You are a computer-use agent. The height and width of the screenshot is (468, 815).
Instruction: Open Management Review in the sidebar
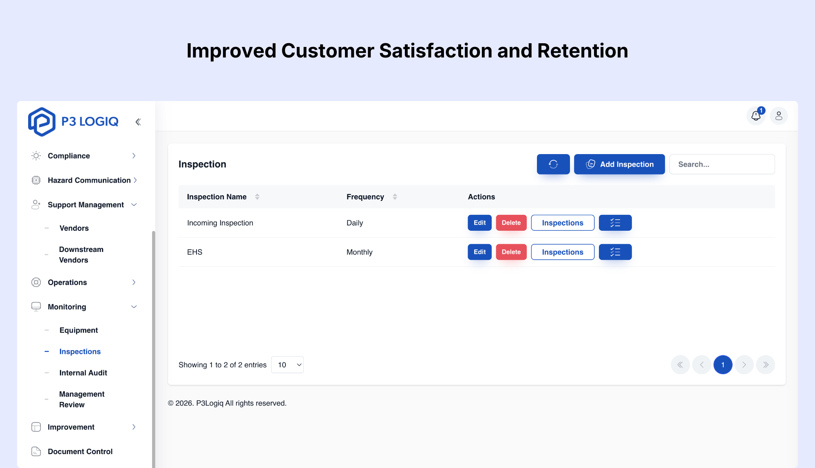click(x=82, y=400)
